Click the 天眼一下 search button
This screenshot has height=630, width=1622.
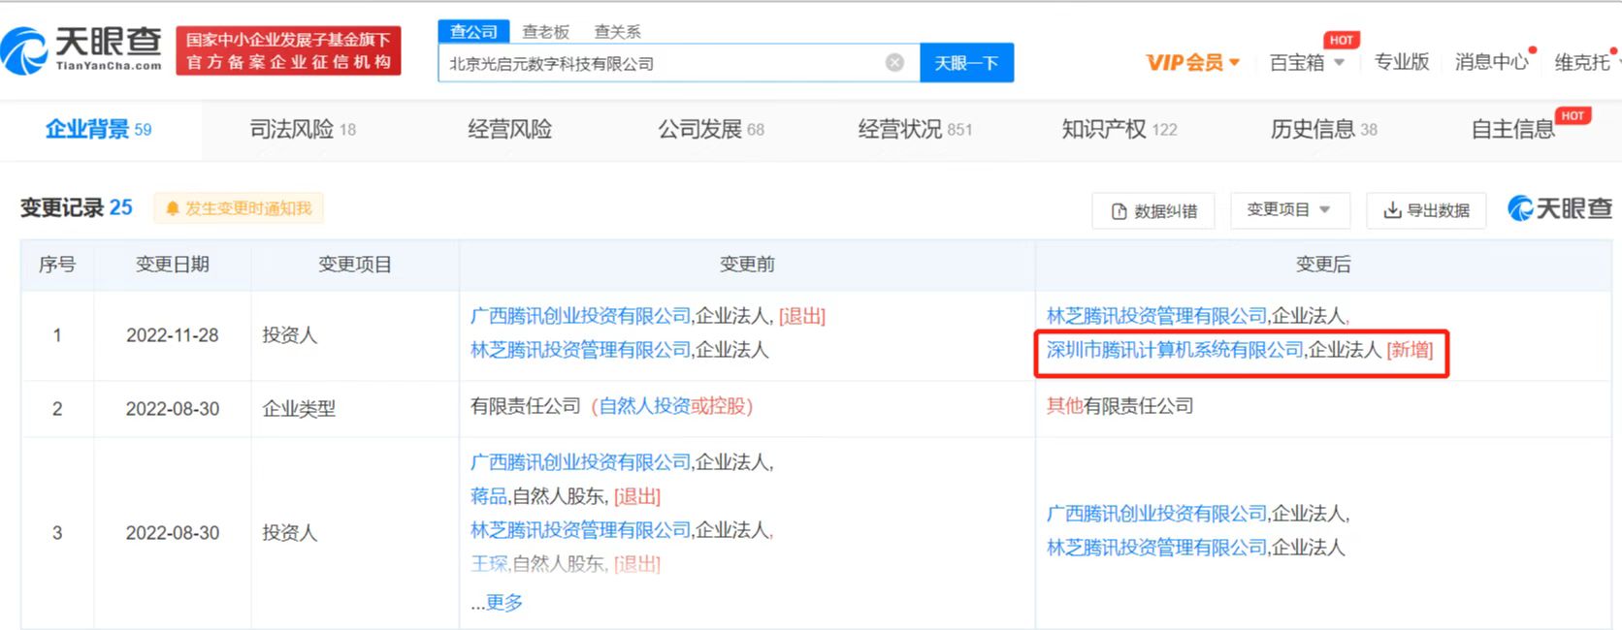pyautogui.click(x=966, y=63)
